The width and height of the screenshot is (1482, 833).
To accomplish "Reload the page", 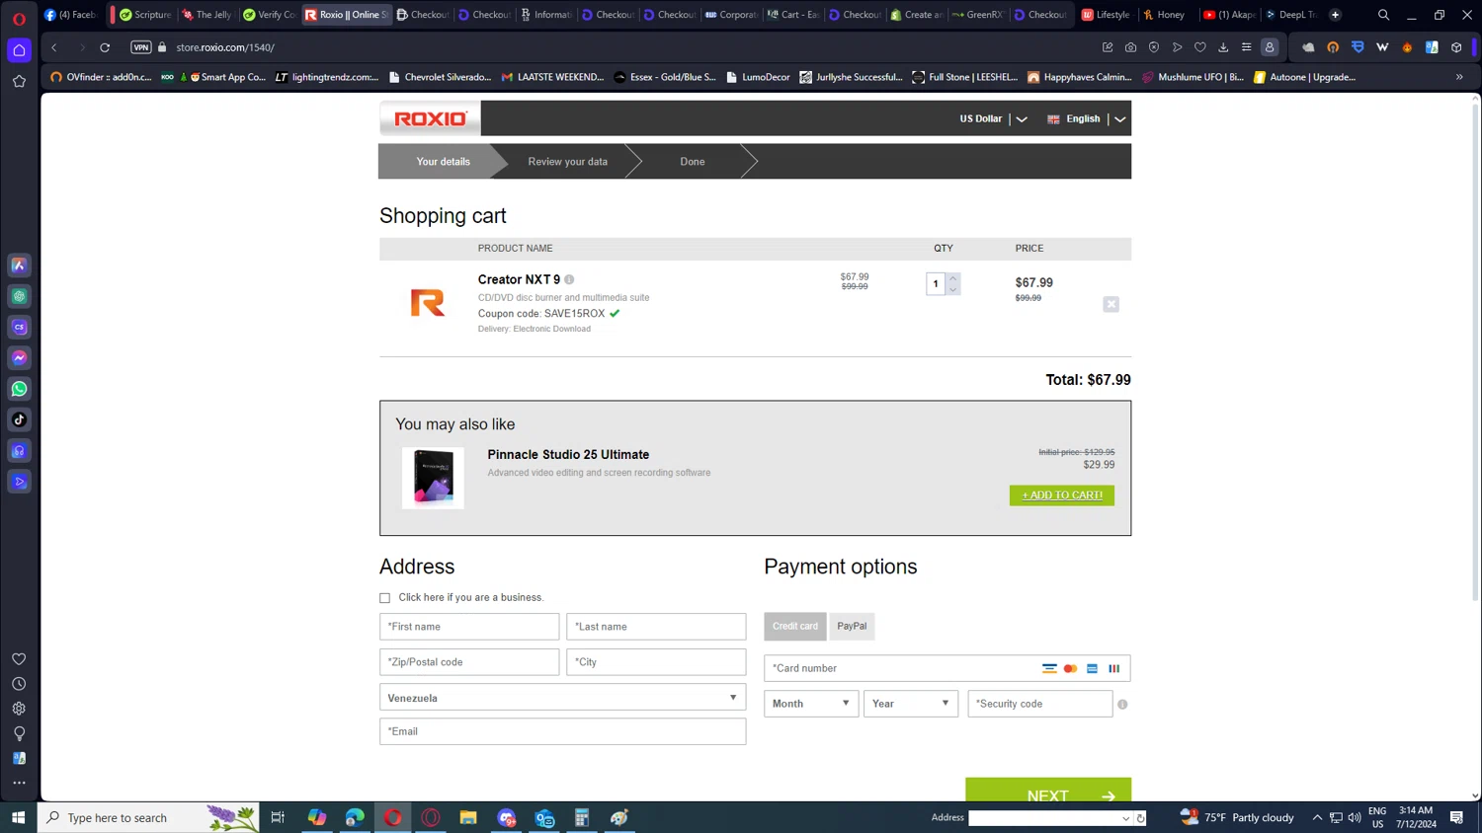I will click(105, 47).
